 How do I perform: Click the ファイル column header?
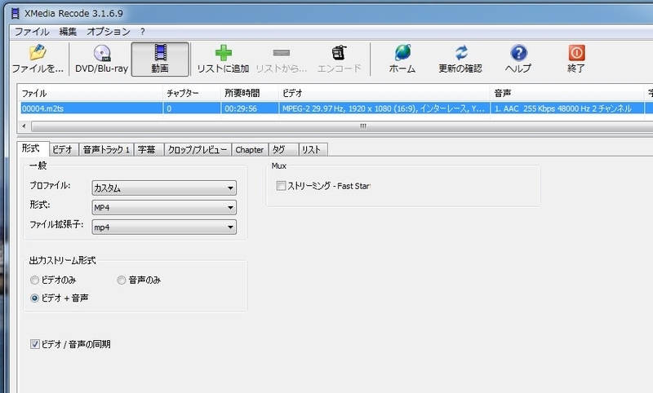coord(90,93)
